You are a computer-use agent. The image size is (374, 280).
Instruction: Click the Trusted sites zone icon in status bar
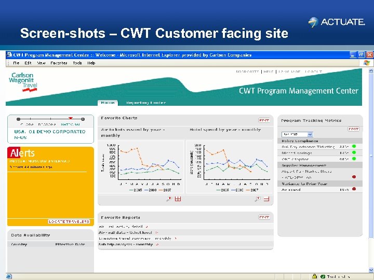click(x=323, y=276)
